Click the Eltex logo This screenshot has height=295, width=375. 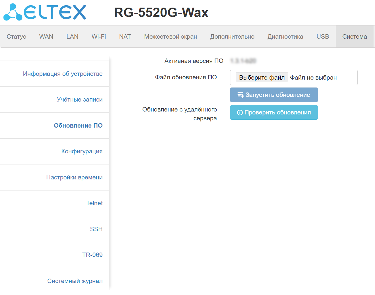(45, 12)
